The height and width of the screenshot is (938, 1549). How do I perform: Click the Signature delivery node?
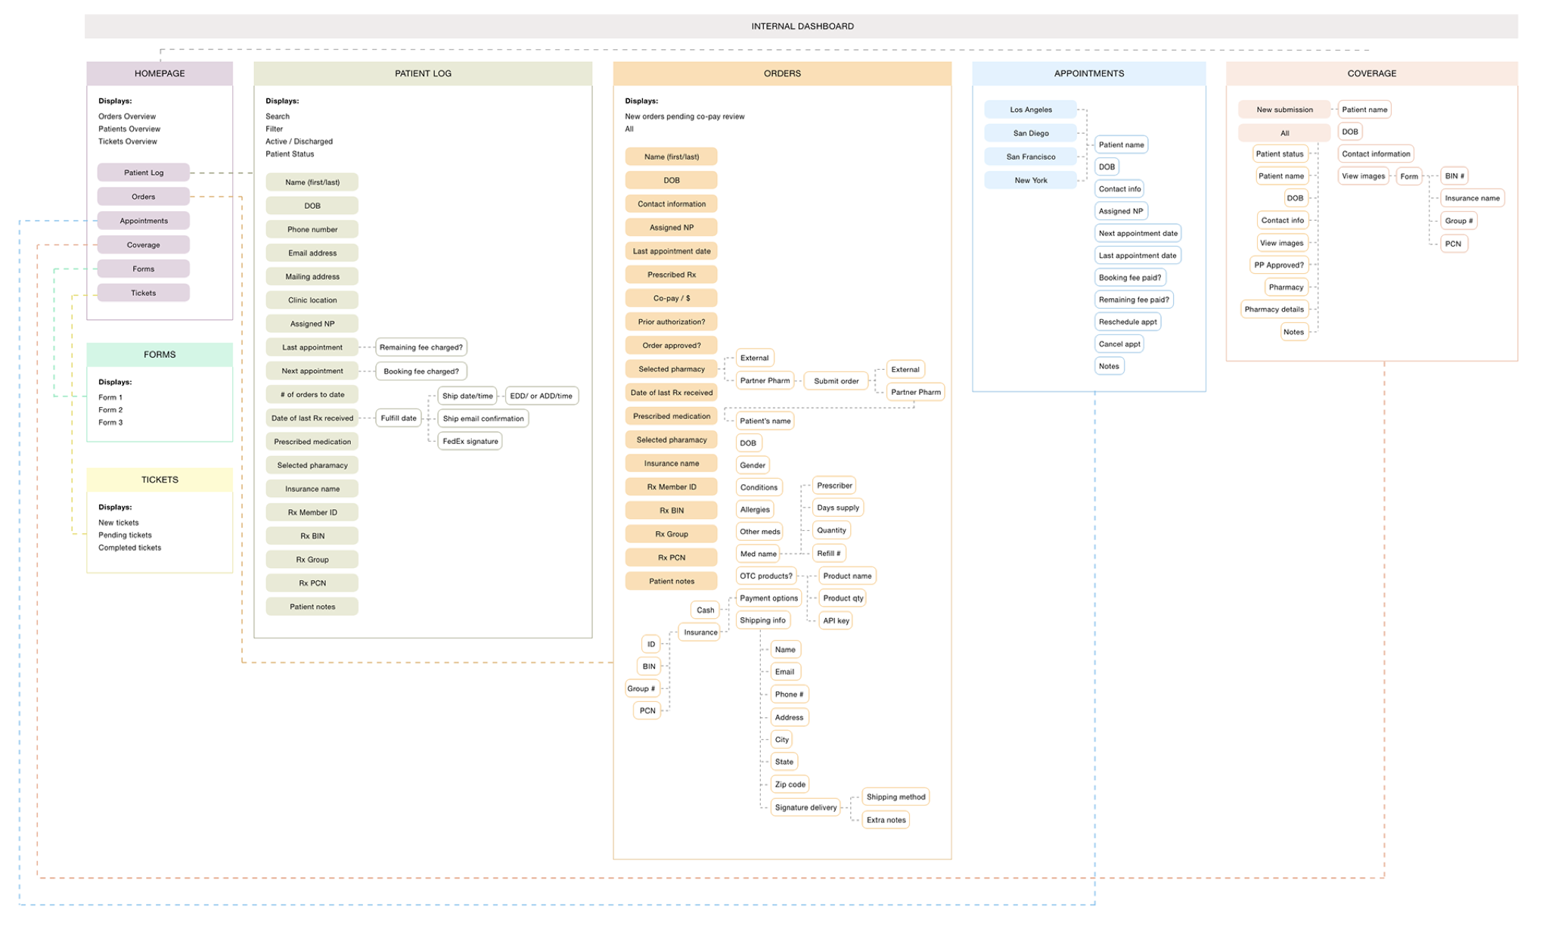[806, 808]
